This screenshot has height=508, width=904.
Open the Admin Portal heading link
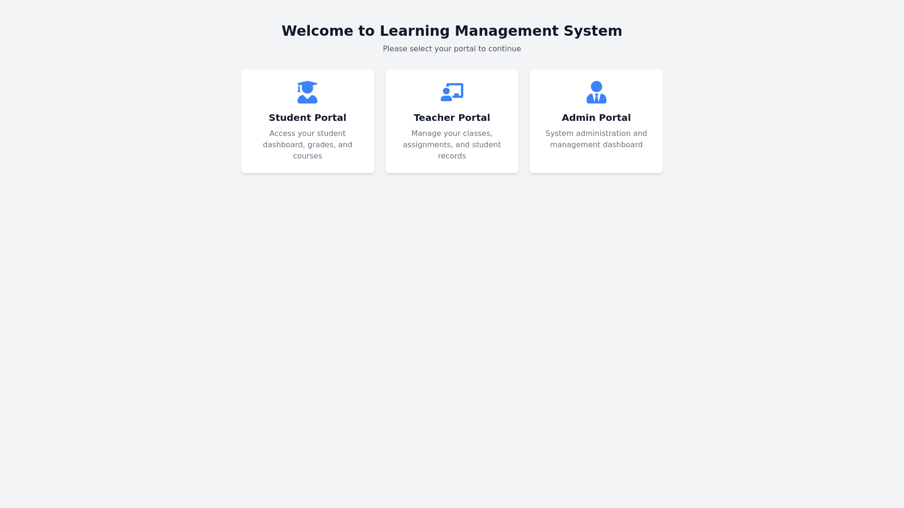click(596, 118)
